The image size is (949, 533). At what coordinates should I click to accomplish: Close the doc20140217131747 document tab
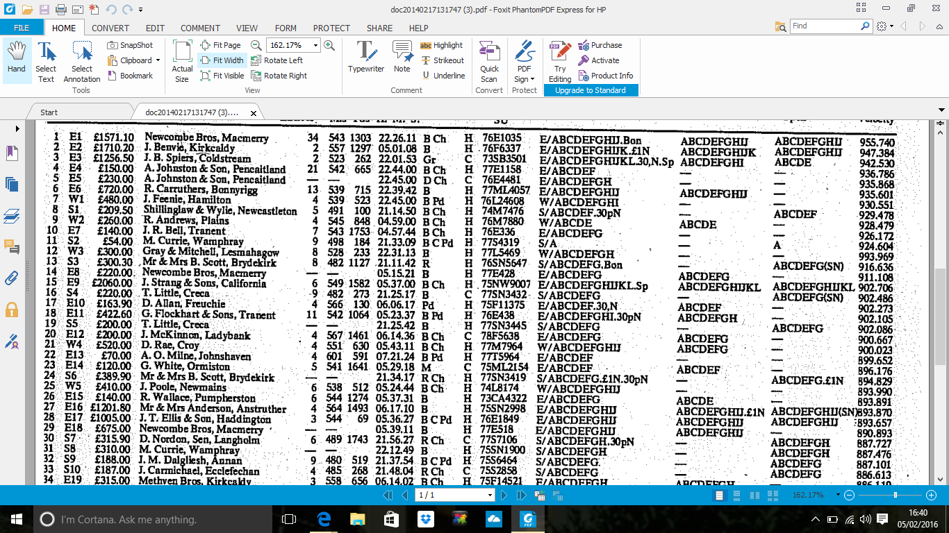pyautogui.click(x=254, y=112)
